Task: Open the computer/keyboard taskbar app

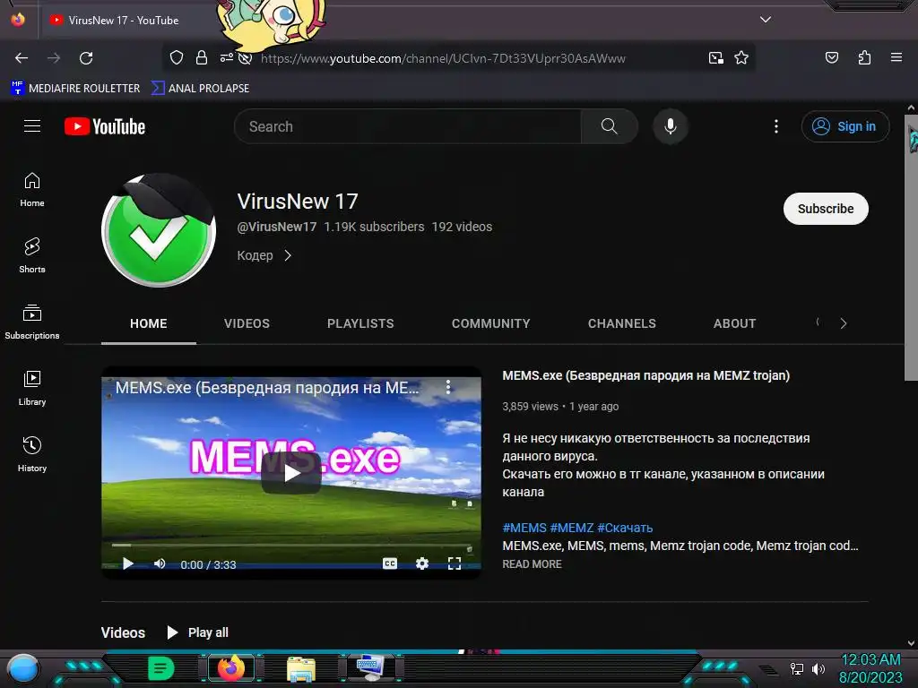Action: (370, 668)
